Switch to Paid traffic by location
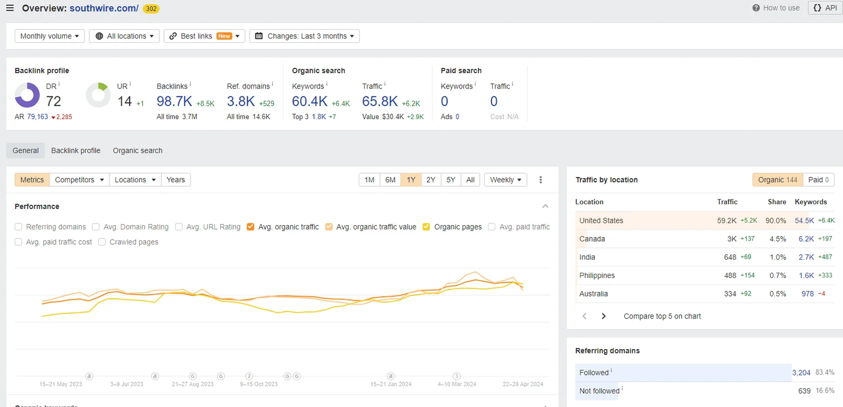This screenshot has height=407, width=843. (819, 180)
